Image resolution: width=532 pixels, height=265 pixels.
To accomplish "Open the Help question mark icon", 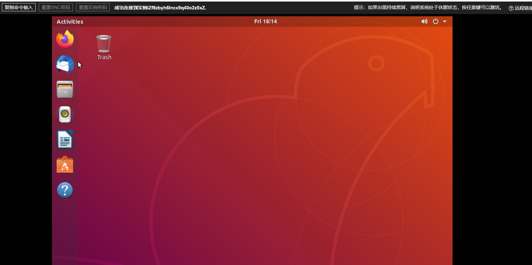I will [x=65, y=190].
